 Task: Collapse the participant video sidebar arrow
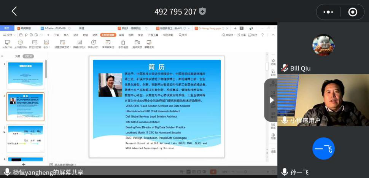[272, 100]
